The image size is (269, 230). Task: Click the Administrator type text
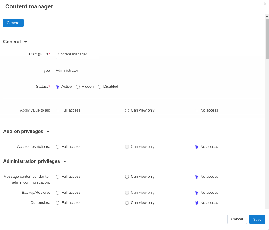point(67,71)
